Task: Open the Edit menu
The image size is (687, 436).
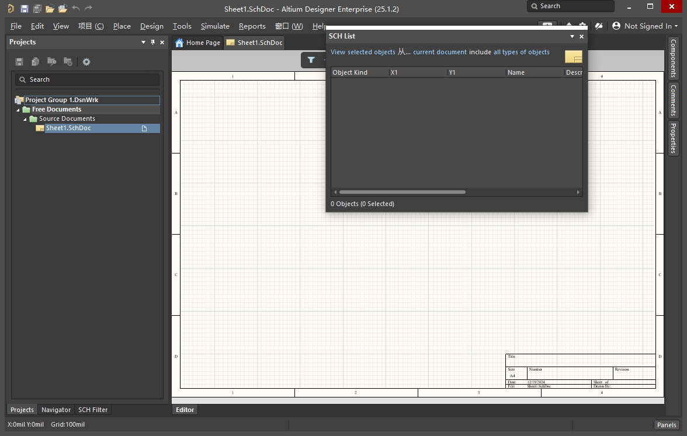Action: [37, 26]
